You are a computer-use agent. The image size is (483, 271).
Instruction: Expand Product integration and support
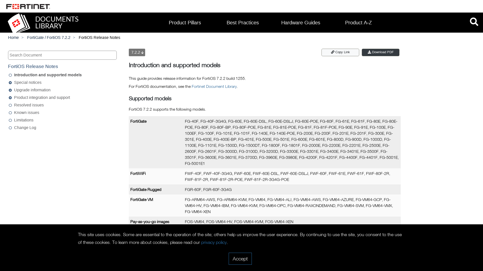(x=10, y=98)
